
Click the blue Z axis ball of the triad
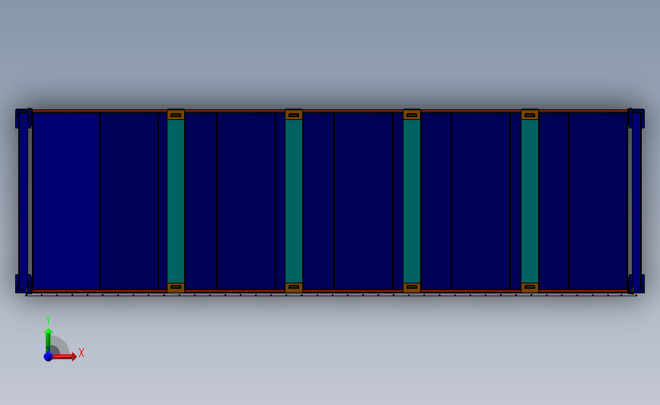[48, 356]
